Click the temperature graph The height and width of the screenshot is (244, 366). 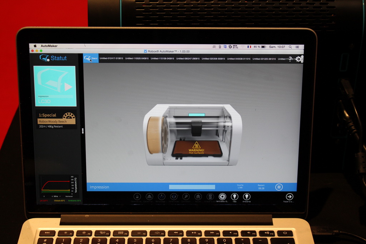tap(58, 186)
